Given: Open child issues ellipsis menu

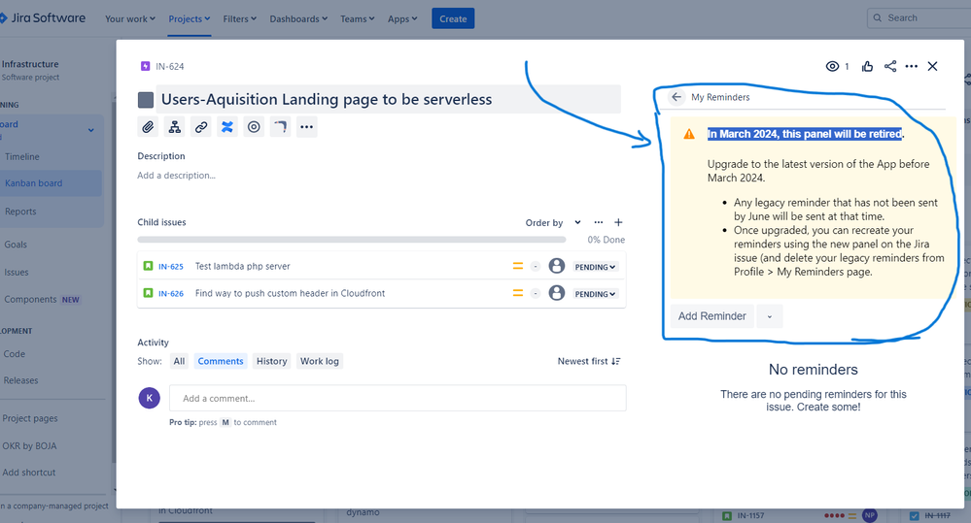Looking at the screenshot, I should 598,222.
